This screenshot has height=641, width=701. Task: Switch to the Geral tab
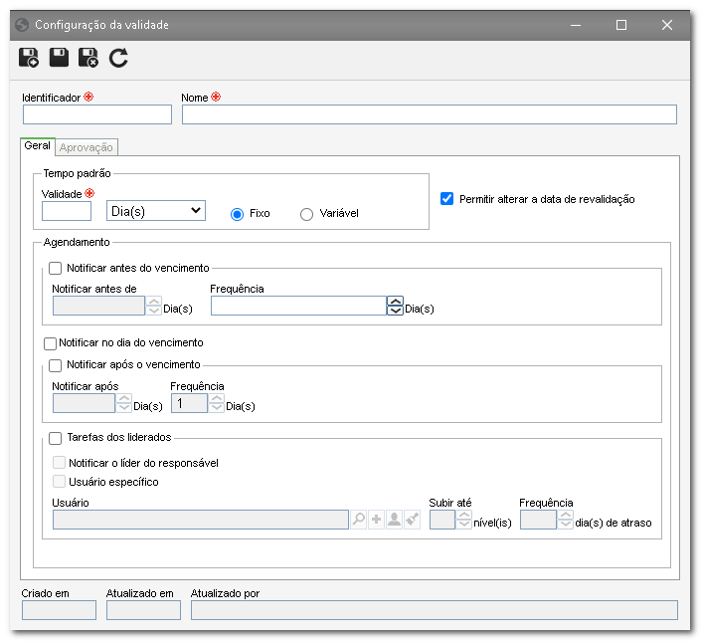click(37, 146)
